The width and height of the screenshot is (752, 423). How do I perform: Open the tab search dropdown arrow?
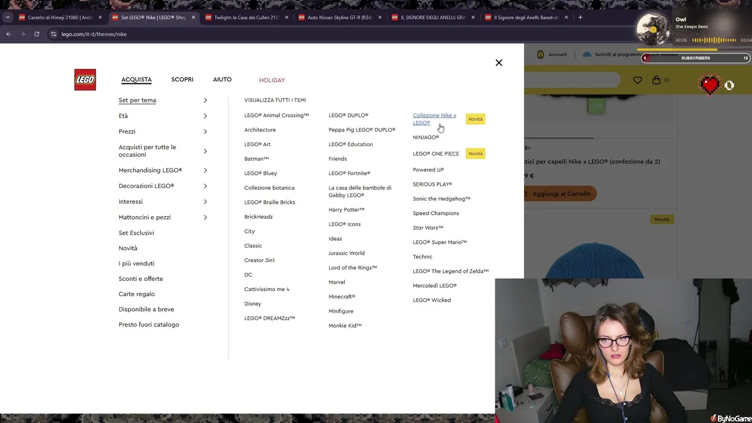pyautogui.click(x=8, y=17)
